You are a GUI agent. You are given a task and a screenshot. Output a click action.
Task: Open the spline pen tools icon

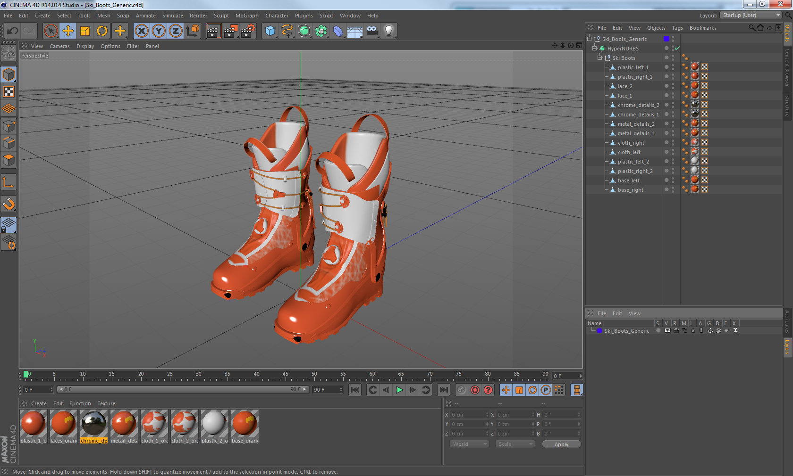[x=287, y=31]
